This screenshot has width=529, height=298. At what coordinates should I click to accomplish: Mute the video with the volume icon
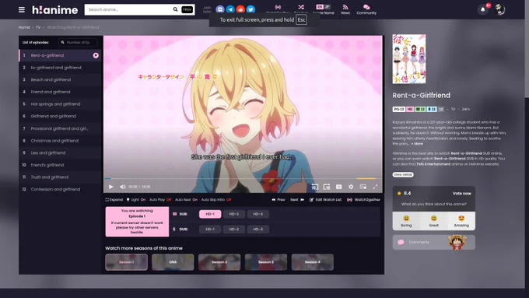(x=122, y=187)
